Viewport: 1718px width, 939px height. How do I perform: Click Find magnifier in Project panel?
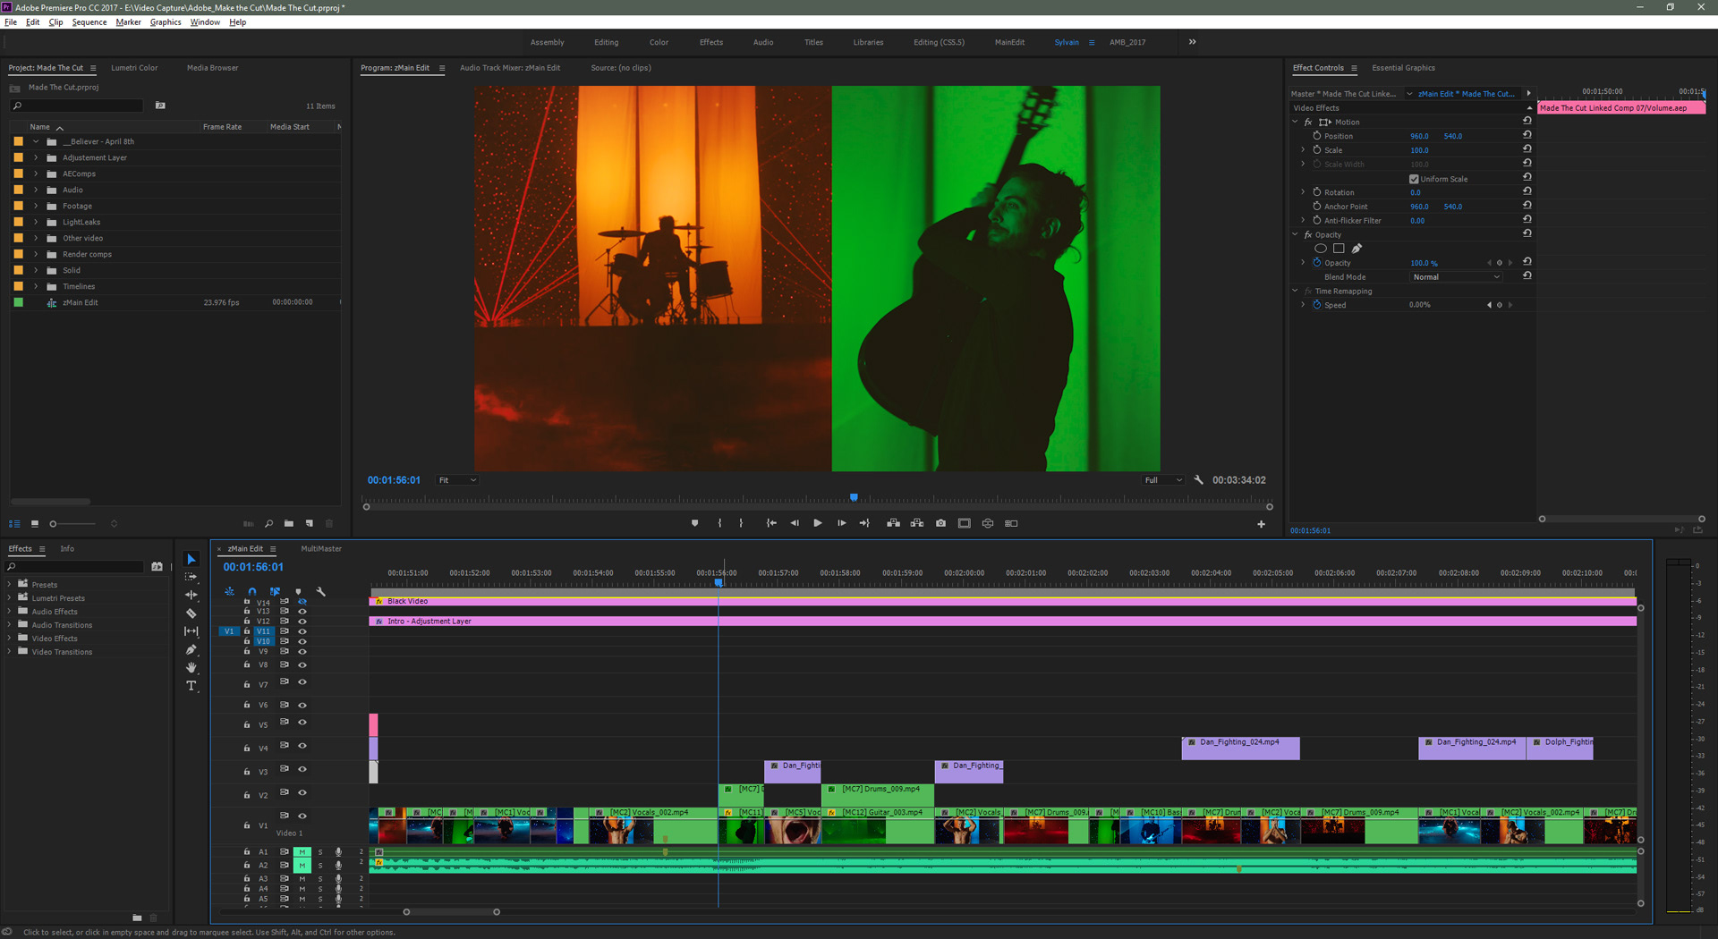268,524
